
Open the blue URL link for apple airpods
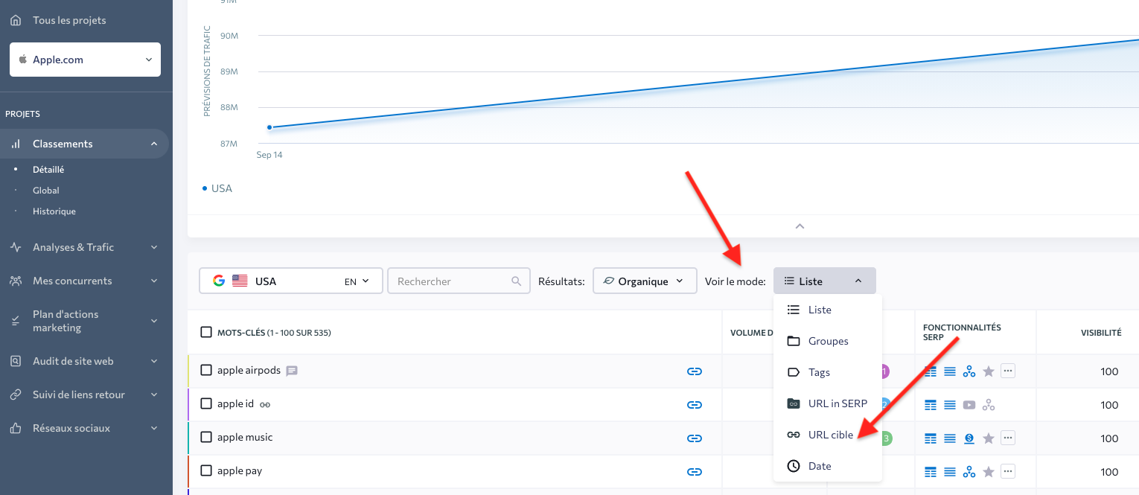tap(695, 371)
